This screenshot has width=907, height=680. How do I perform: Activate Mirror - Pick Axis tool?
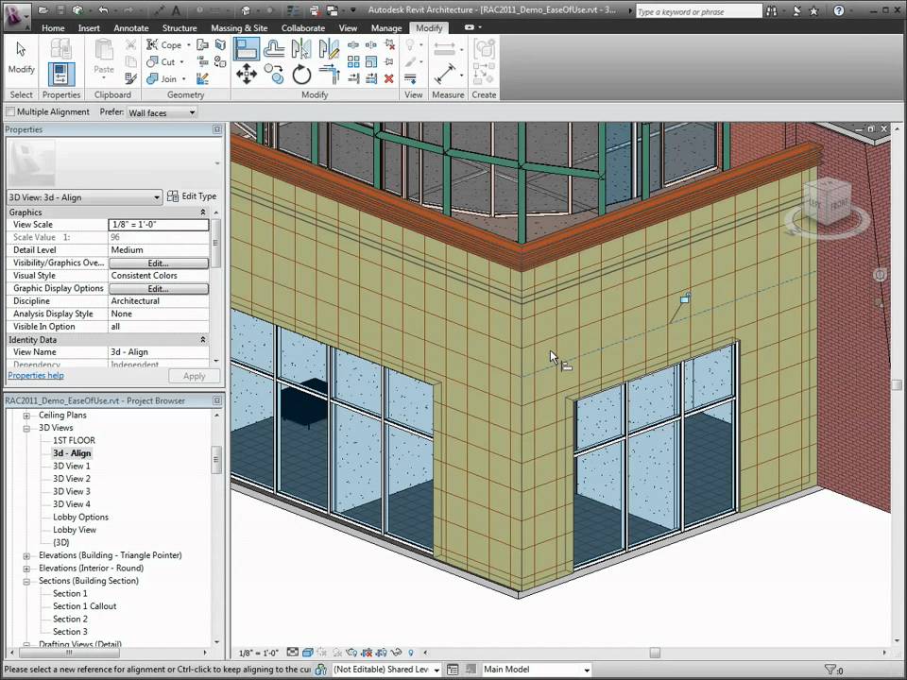click(300, 48)
